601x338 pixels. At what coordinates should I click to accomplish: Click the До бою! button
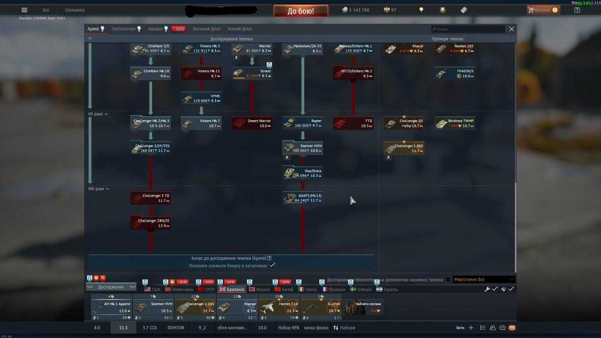pos(301,11)
